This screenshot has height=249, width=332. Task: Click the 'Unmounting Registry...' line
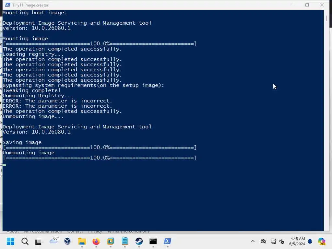tap(38, 96)
